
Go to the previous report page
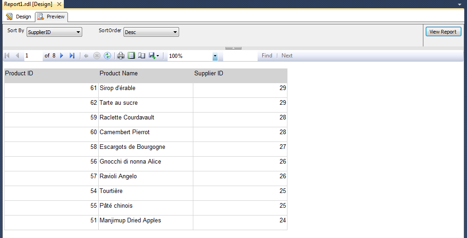pos(17,56)
